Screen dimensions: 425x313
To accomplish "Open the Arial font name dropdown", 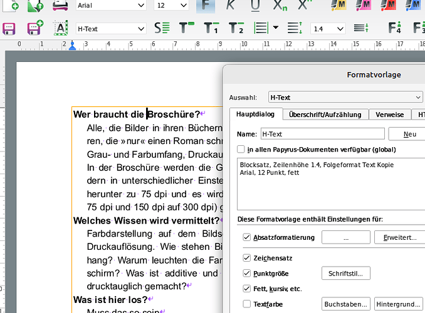I will [142, 5].
